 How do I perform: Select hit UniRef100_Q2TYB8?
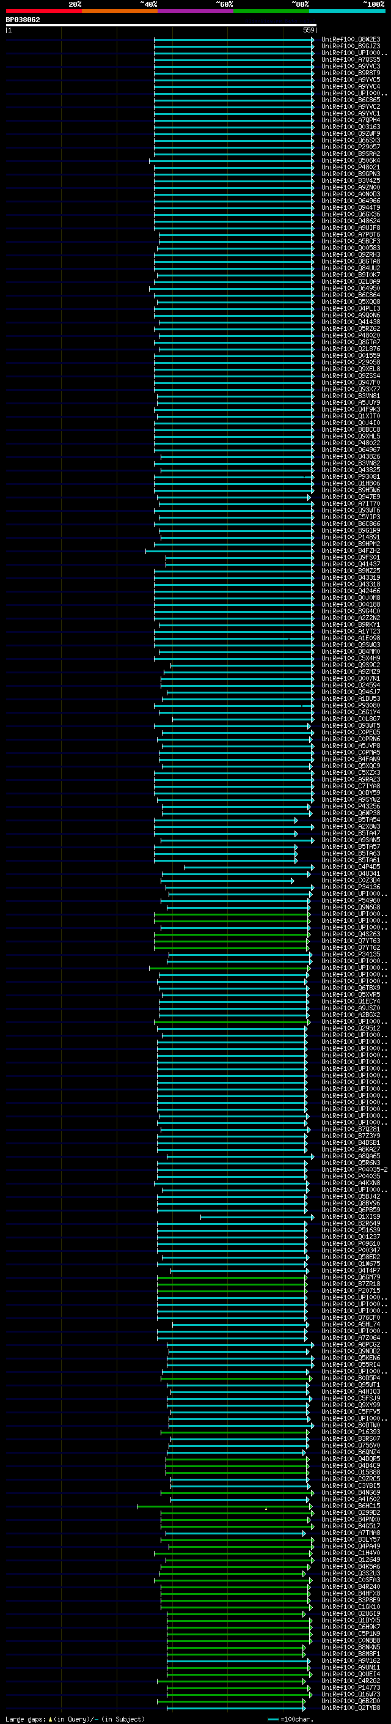pos(351,1707)
